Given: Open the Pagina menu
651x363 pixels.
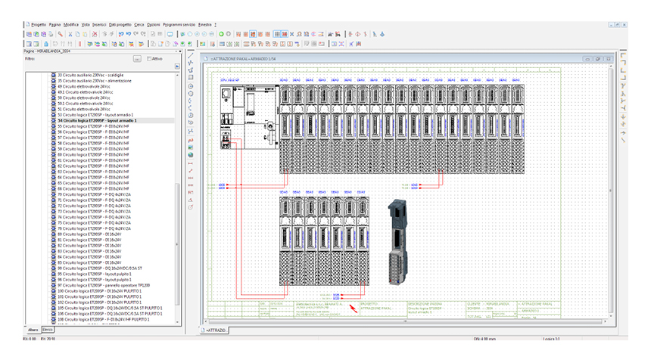Looking at the screenshot, I should [55, 25].
